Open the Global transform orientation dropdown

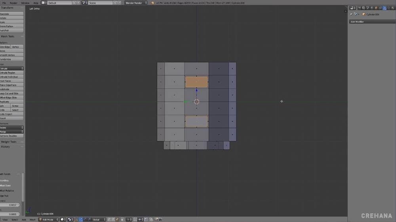tap(99, 220)
